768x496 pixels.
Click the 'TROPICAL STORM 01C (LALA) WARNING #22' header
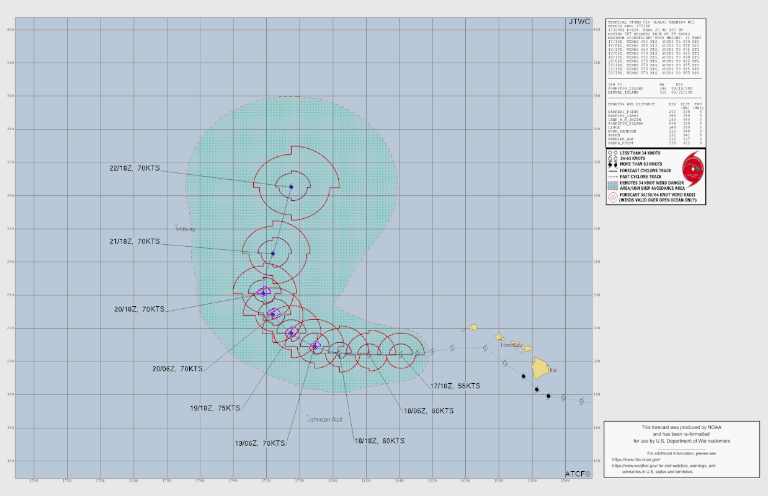point(651,22)
